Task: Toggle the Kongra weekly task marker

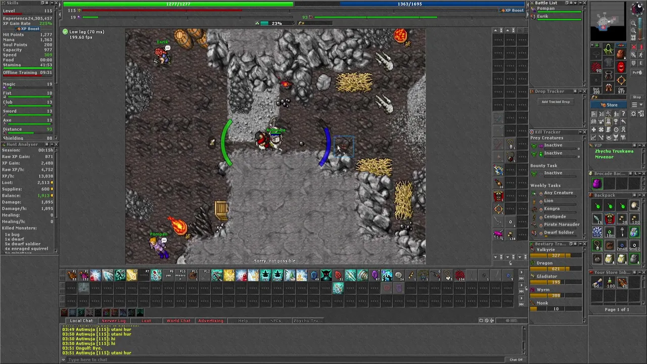Action: pyautogui.click(x=541, y=209)
